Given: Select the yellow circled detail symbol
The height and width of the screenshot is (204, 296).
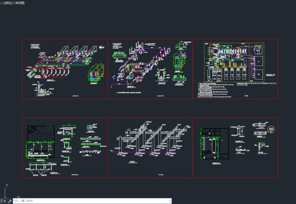Looking at the screenshot, I should pos(271,129).
